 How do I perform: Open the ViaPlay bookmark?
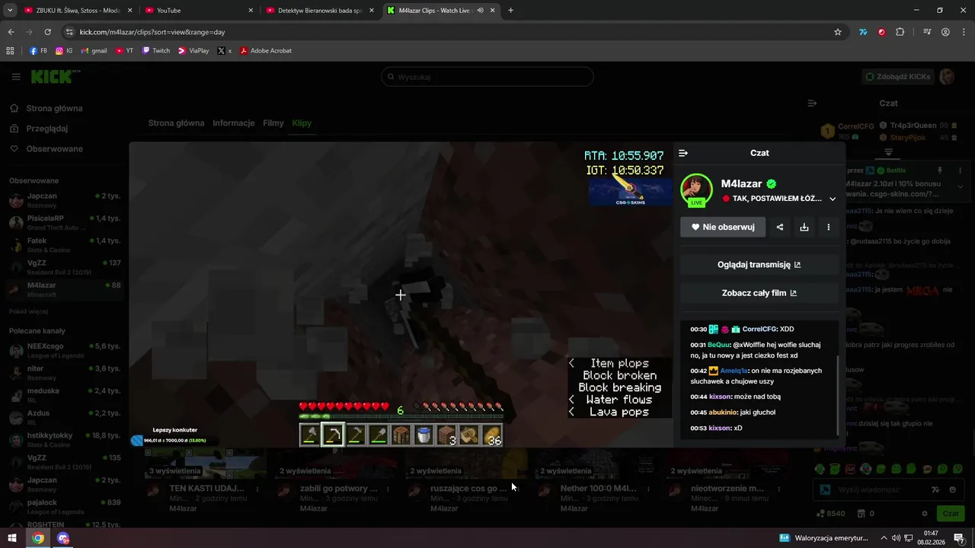pos(193,51)
